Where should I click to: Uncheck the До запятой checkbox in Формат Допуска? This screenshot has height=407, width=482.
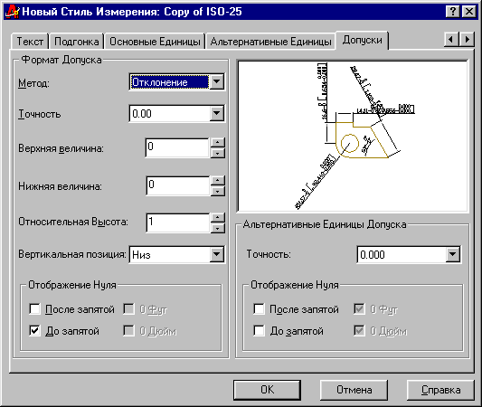tap(34, 331)
